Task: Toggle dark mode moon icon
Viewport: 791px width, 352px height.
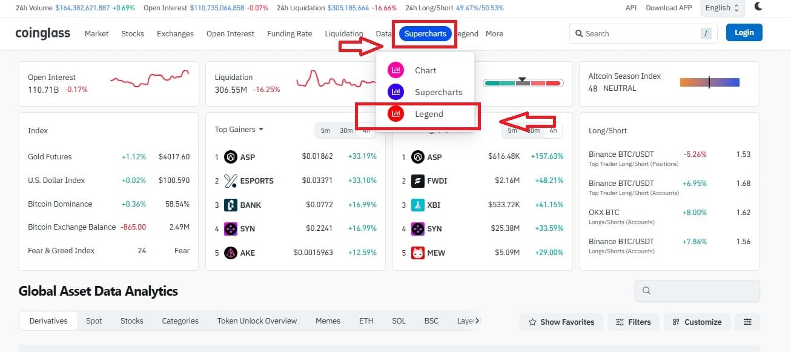Action: point(759,7)
